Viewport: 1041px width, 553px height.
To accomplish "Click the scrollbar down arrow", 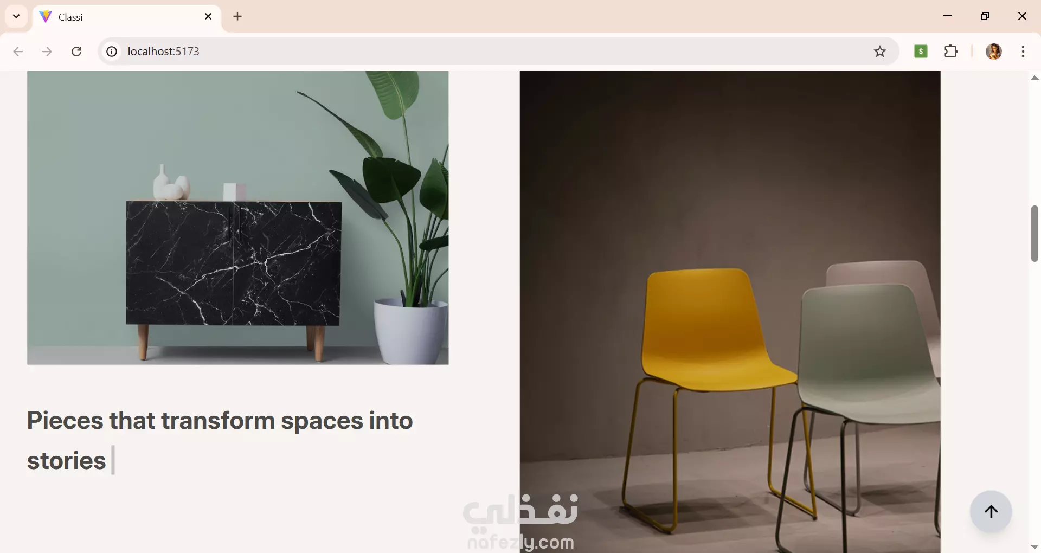I will 1034,546.
